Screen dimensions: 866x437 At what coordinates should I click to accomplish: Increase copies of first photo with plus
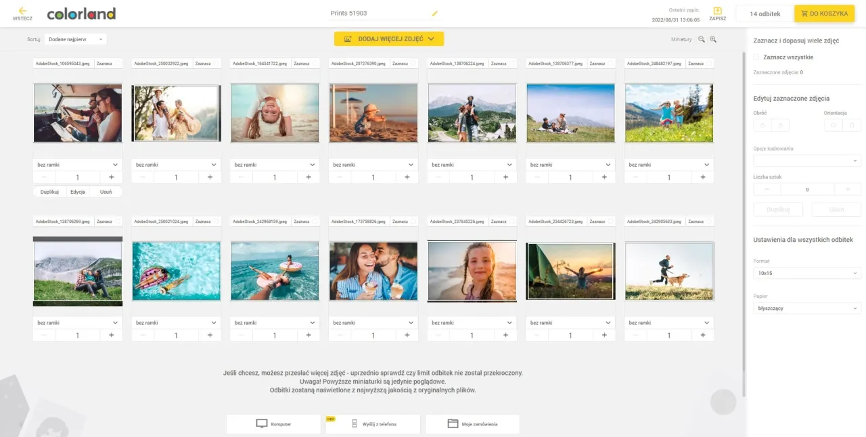111,176
